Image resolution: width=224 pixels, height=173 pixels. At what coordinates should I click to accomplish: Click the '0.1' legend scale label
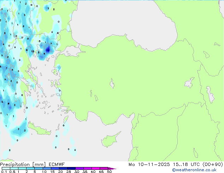(x=4, y=172)
